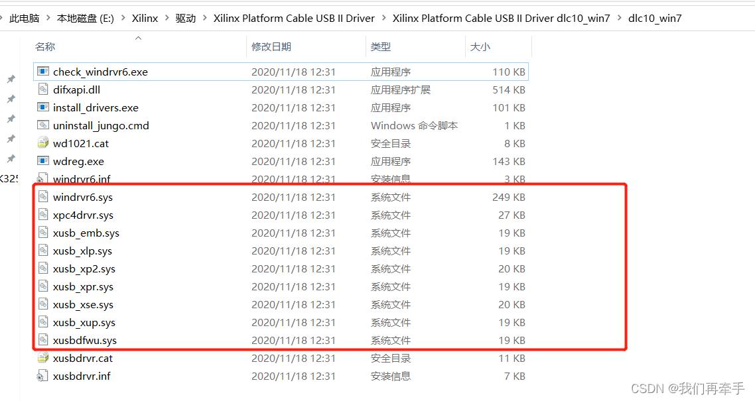Select file name xusb_xup.sys
The height and width of the screenshot is (401, 755).
coord(84,323)
